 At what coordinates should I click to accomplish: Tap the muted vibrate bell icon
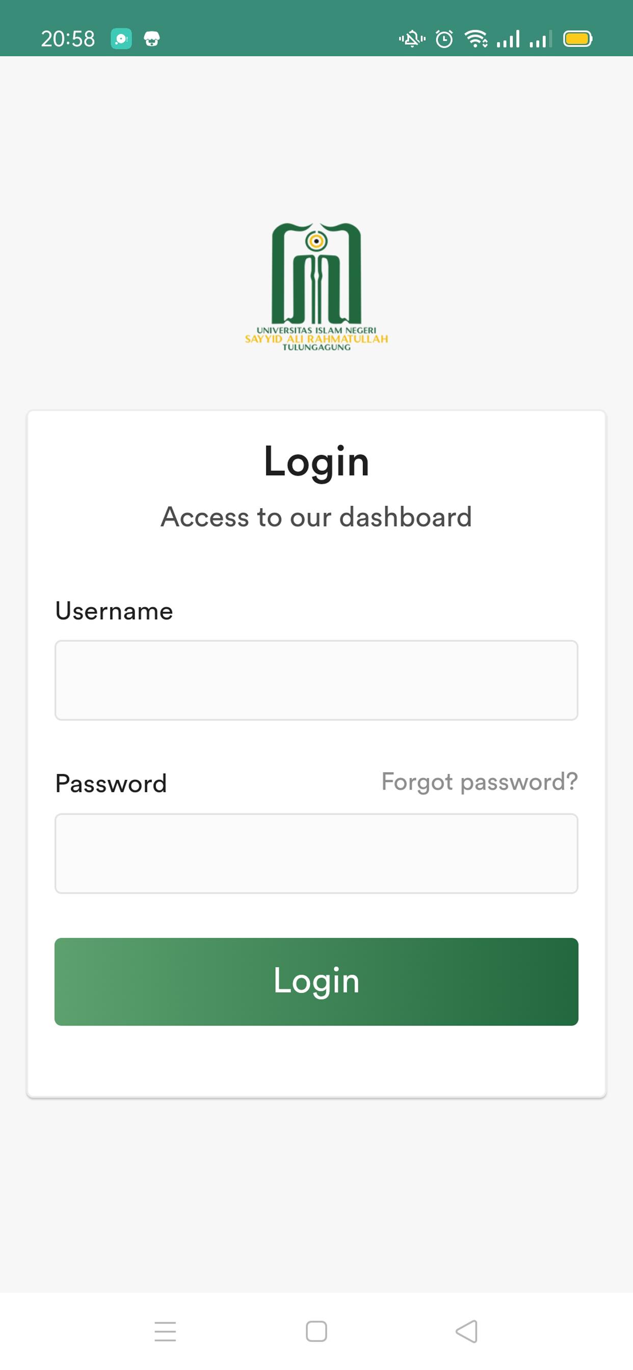point(412,39)
